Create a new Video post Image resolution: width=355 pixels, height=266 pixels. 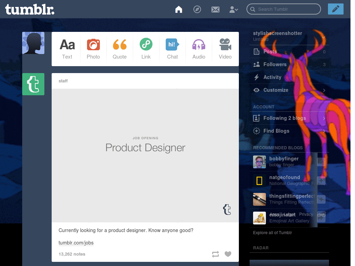tap(225, 49)
